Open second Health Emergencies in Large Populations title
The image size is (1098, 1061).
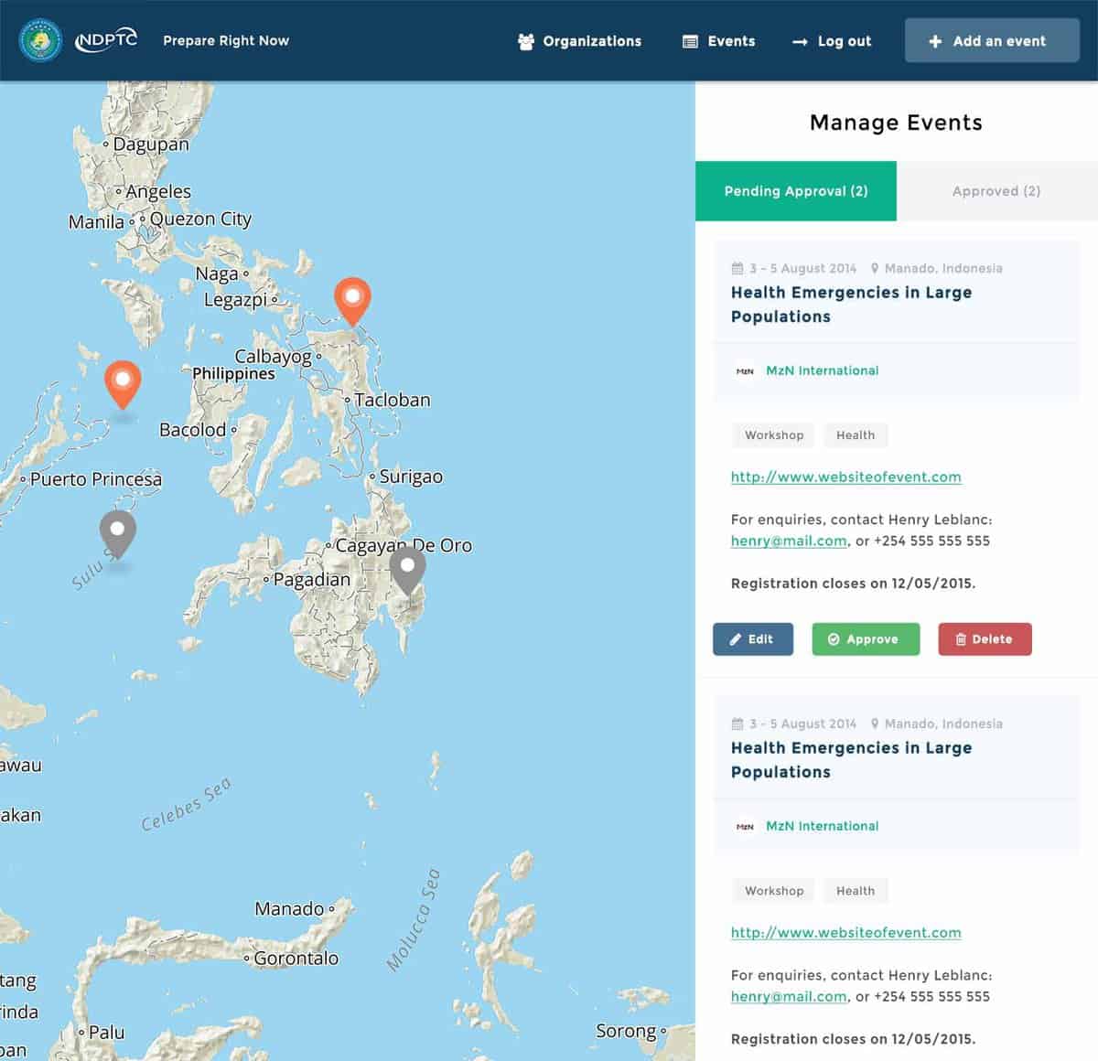pyautogui.click(x=851, y=760)
